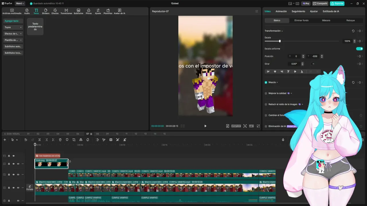This screenshot has height=206, width=367.
Task: Open the Subtítulos panel
Action: [x=78, y=11]
